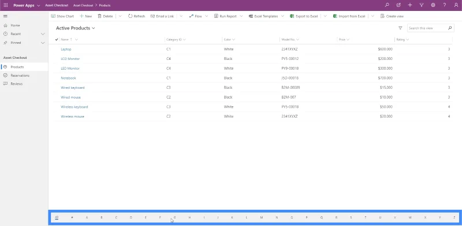The width and height of the screenshot is (462, 226).
Task: Expand the Email a Link dropdown arrow
Action: (x=181, y=16)
